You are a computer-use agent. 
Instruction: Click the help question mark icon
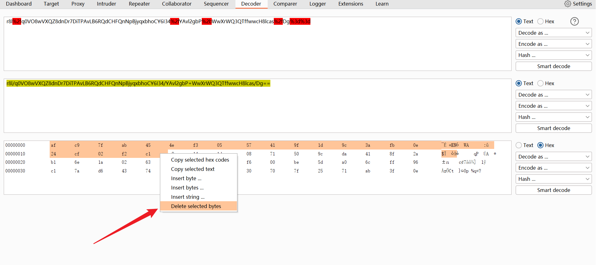574,21
